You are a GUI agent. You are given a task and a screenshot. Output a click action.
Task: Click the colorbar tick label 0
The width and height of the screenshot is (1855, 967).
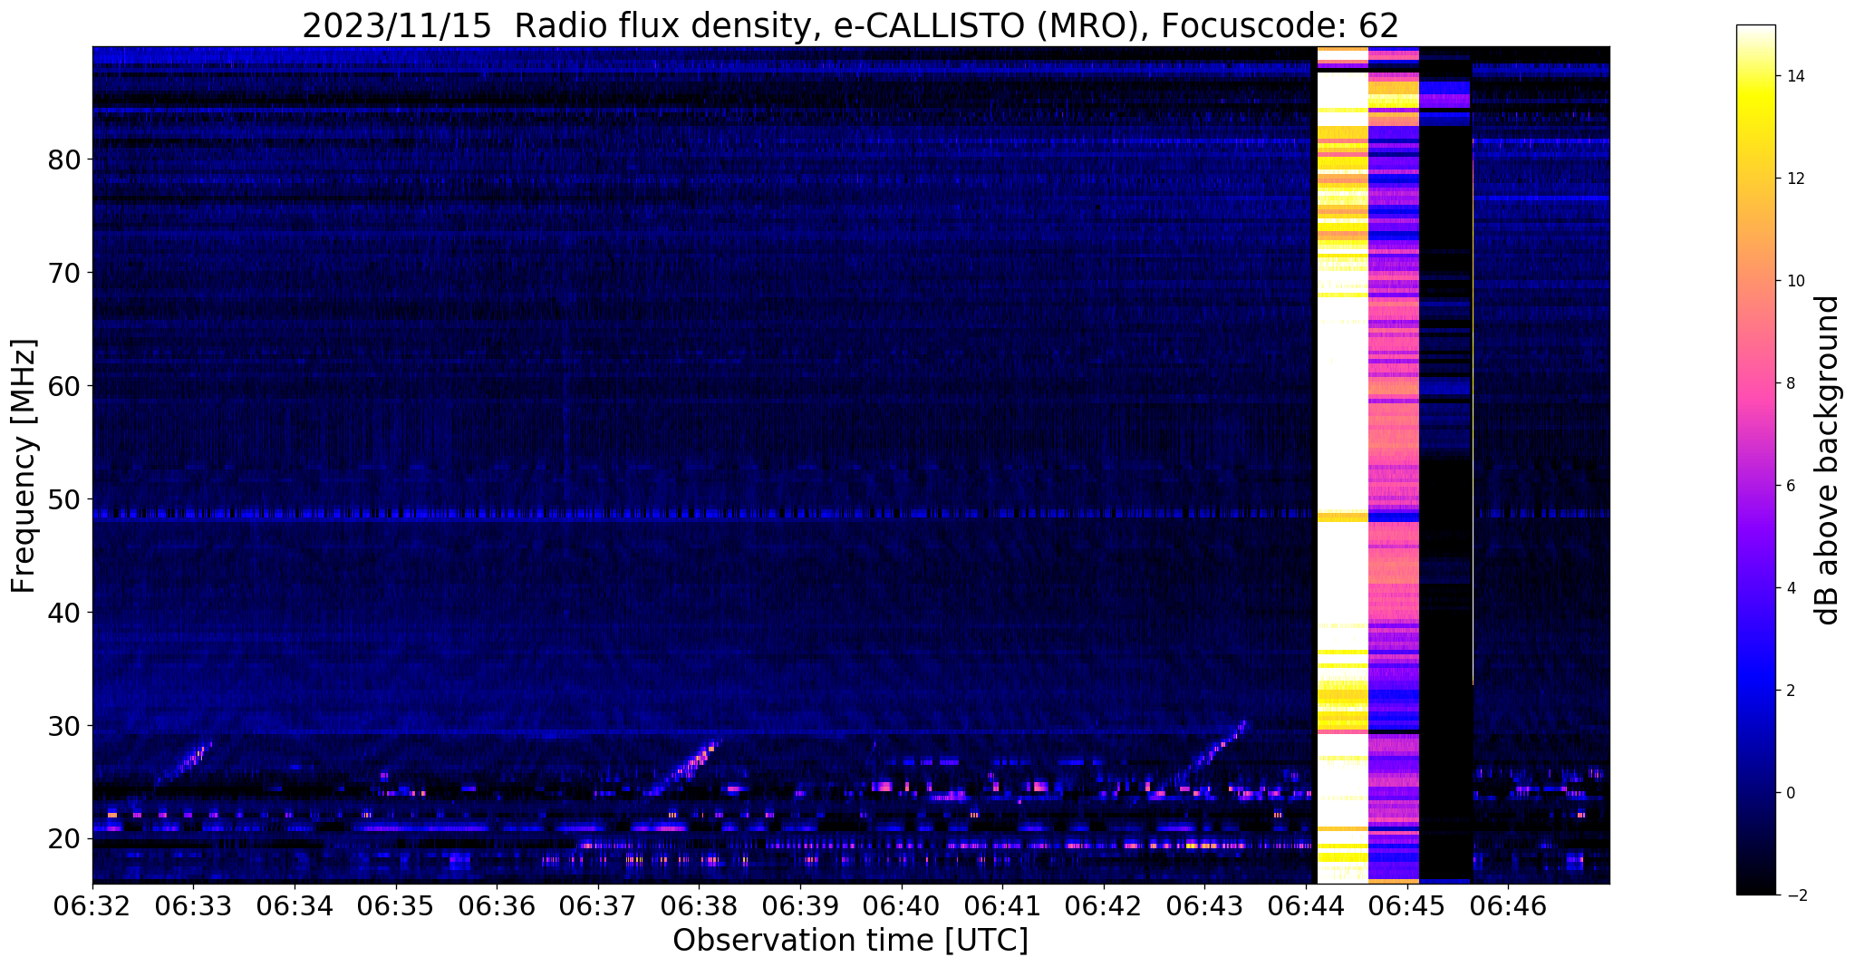pyautogui.click(x=1789, y=793)
